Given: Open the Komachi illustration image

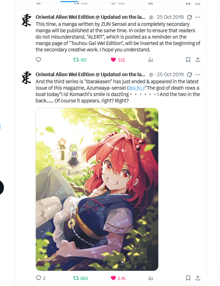Looking at the screenshot, I should 97,189.
